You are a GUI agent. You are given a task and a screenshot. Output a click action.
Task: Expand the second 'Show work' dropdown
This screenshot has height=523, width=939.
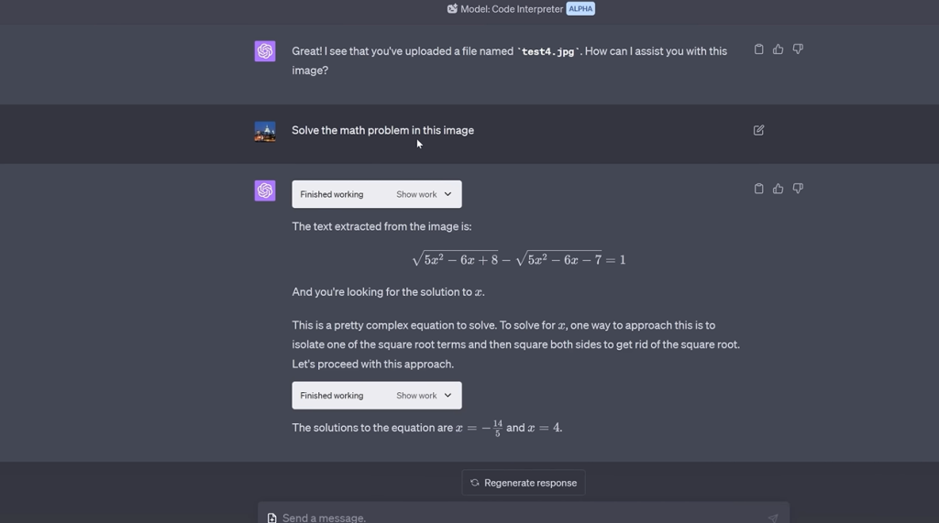424,396
